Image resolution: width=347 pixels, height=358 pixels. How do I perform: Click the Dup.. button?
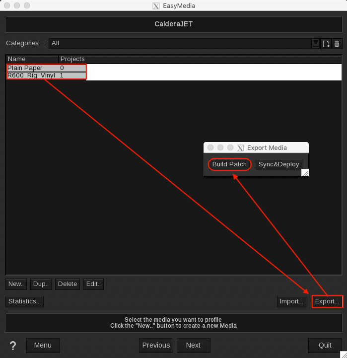[x=41, y=284]
